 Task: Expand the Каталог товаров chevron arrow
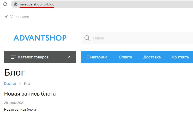(x=69, y=57)
